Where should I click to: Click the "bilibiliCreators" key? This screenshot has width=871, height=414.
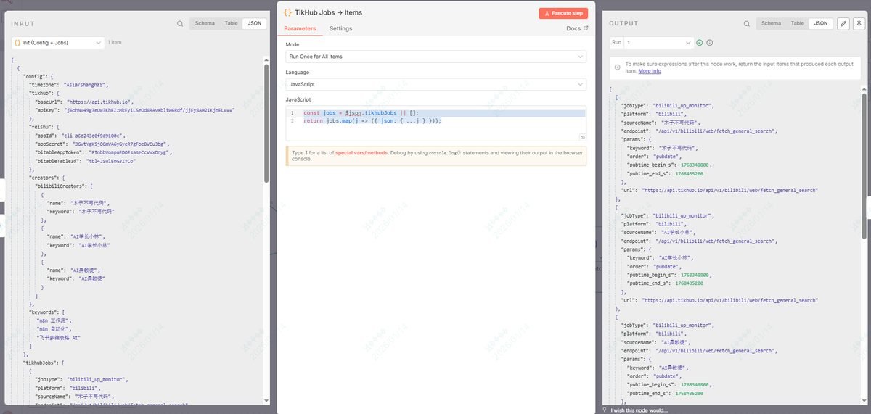[x=60, y=186]
